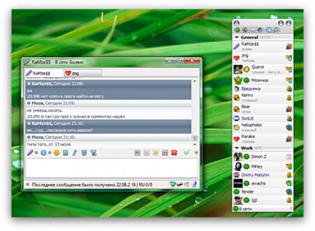Click the picture image icon in chat toolbar

(x=138, y=153)
